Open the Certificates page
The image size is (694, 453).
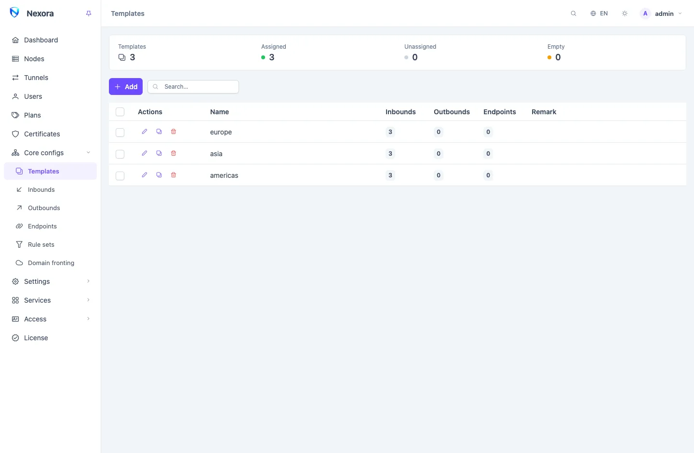pos(51,134)
